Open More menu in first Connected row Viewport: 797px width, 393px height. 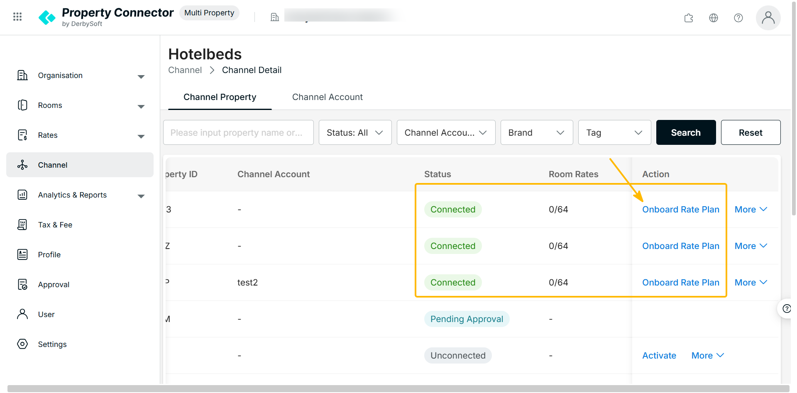point(751,210)
